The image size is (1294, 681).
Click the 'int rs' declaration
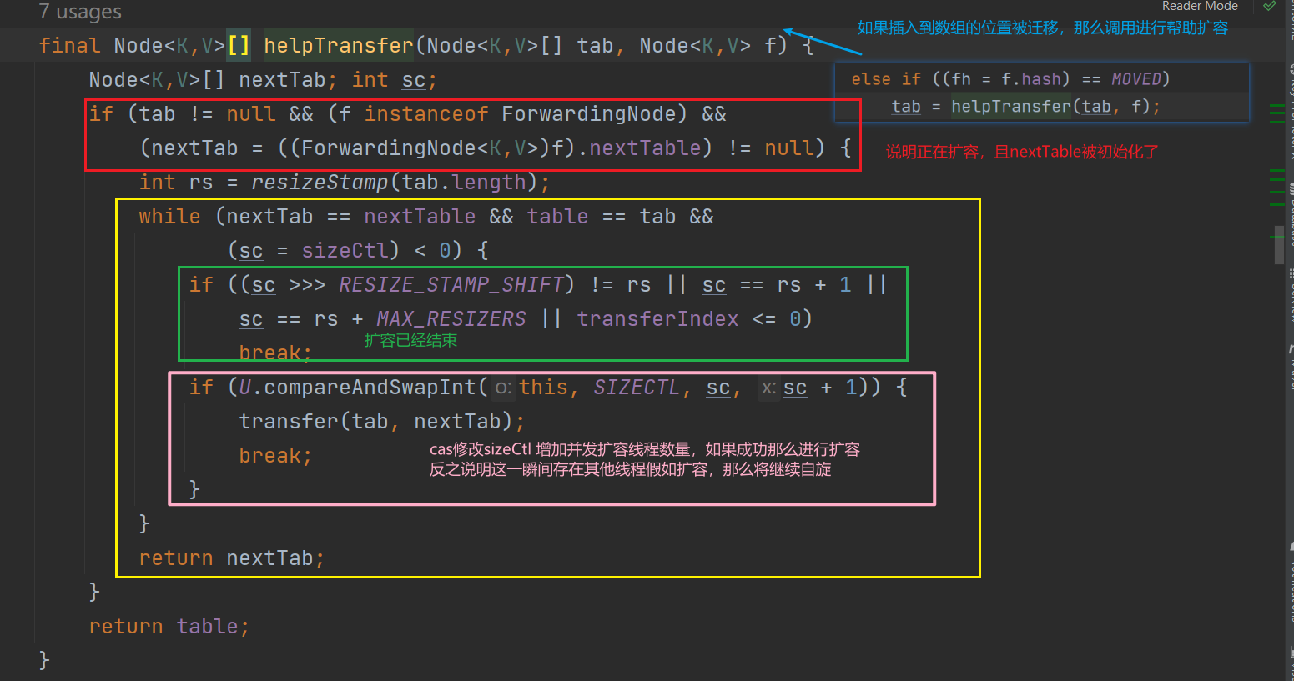176,182
